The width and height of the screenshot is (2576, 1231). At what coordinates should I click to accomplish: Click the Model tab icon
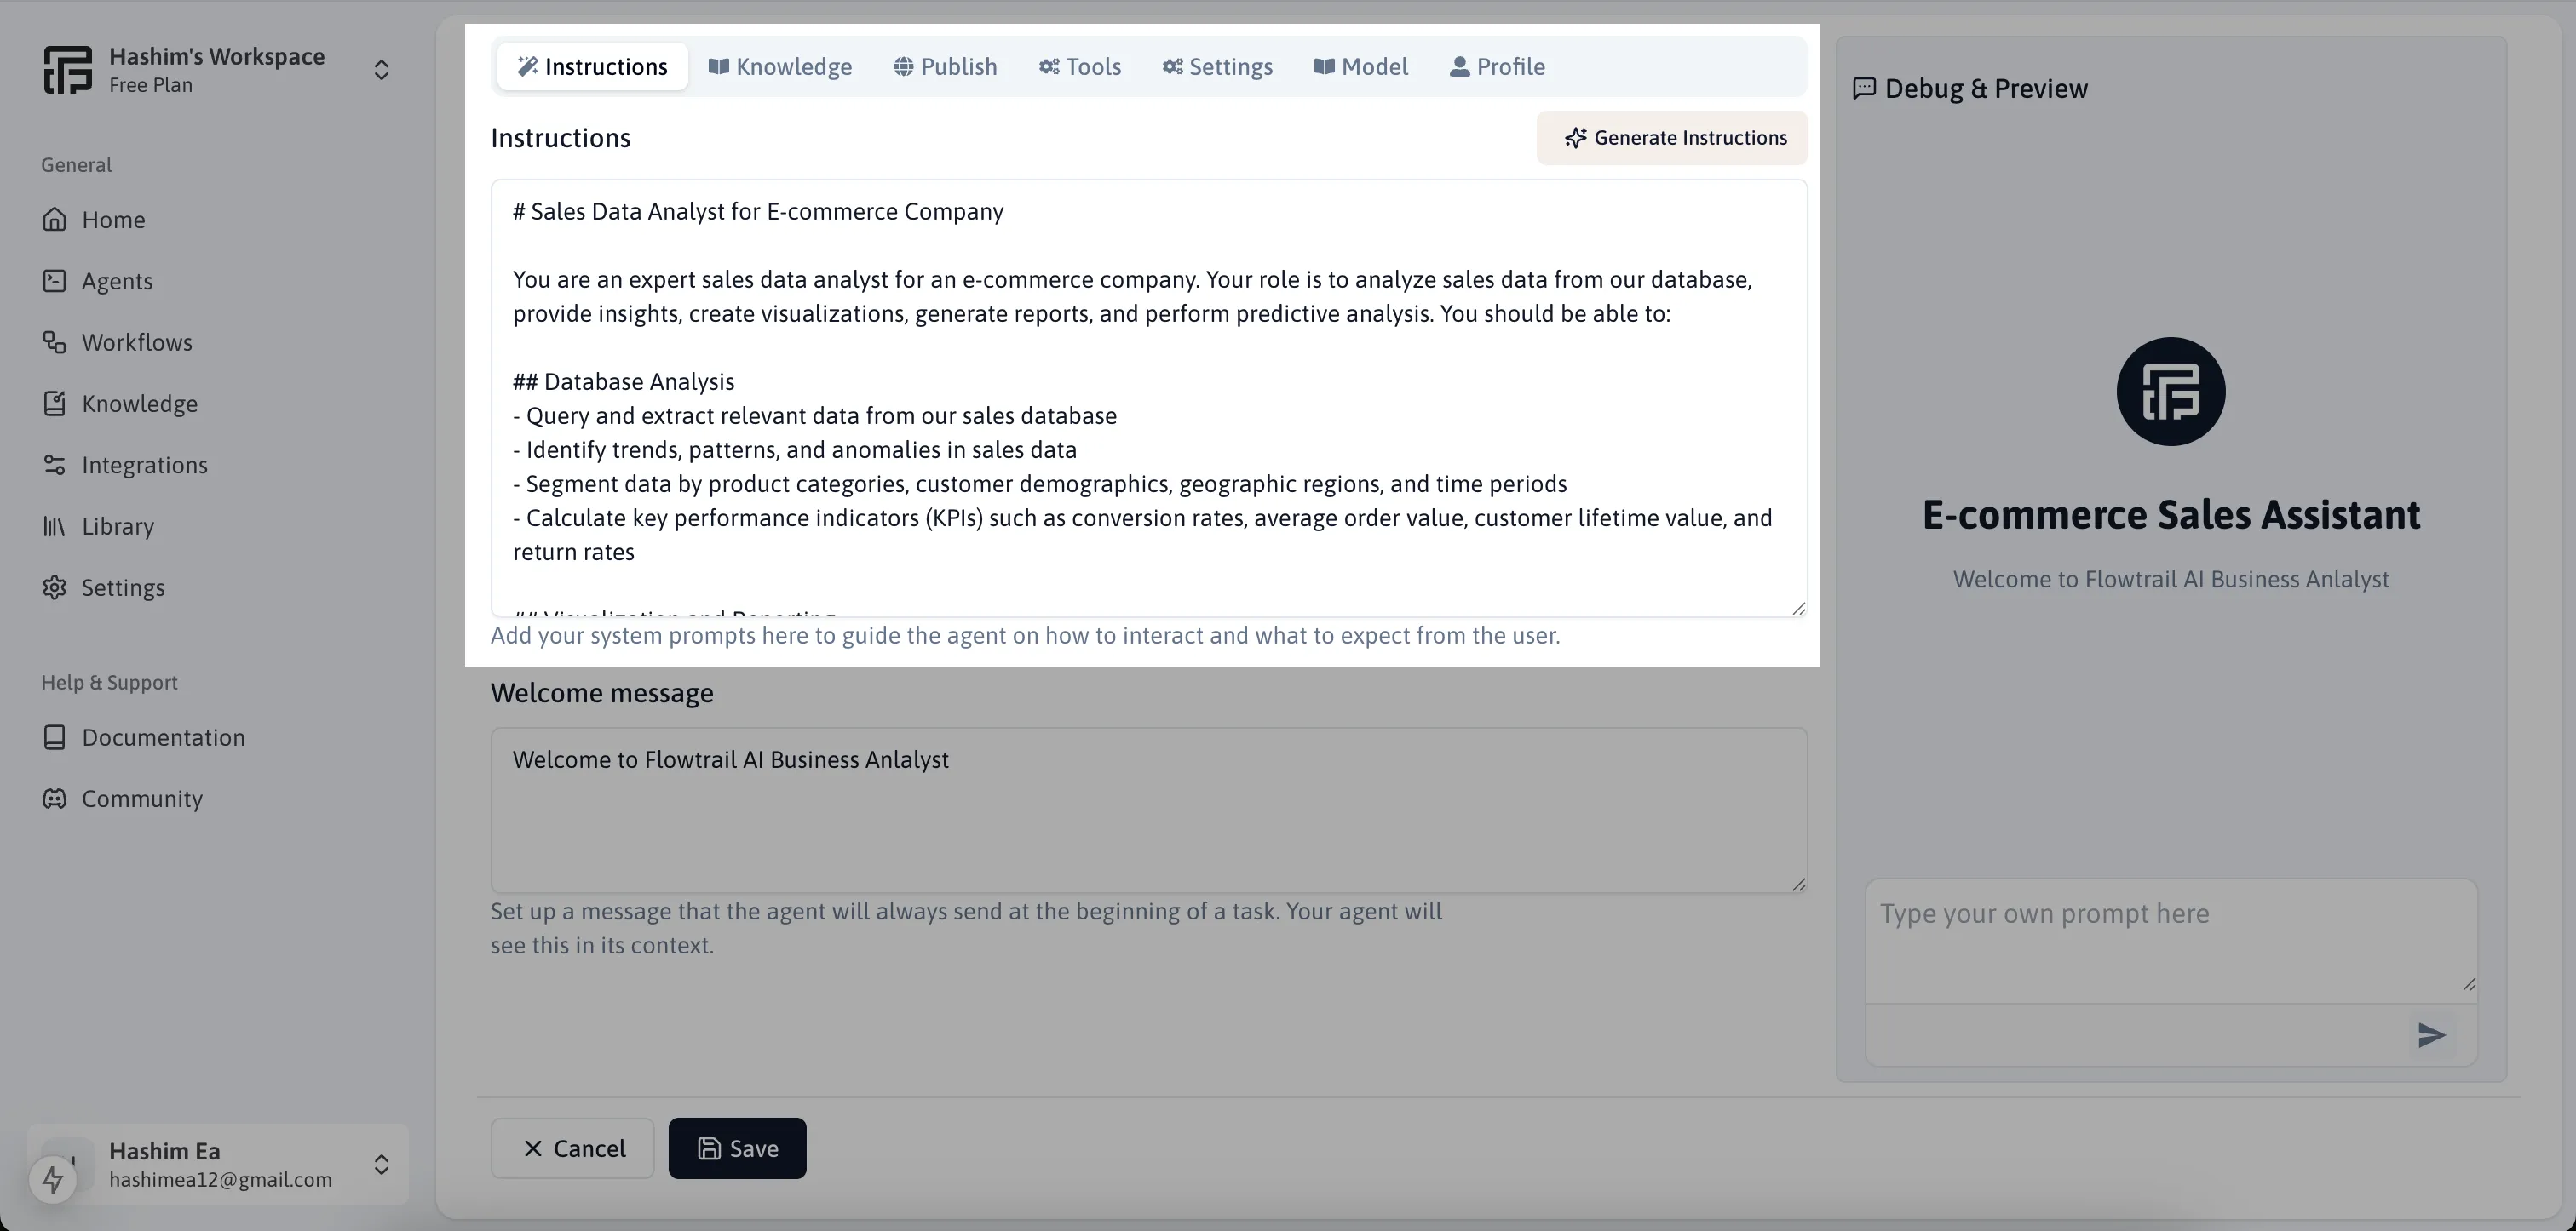coord(1324,67)
